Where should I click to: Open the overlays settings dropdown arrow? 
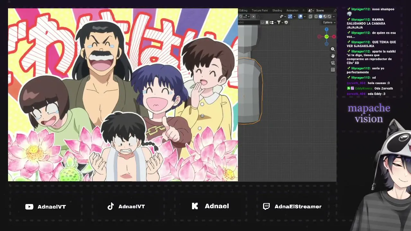coord(304,16)
